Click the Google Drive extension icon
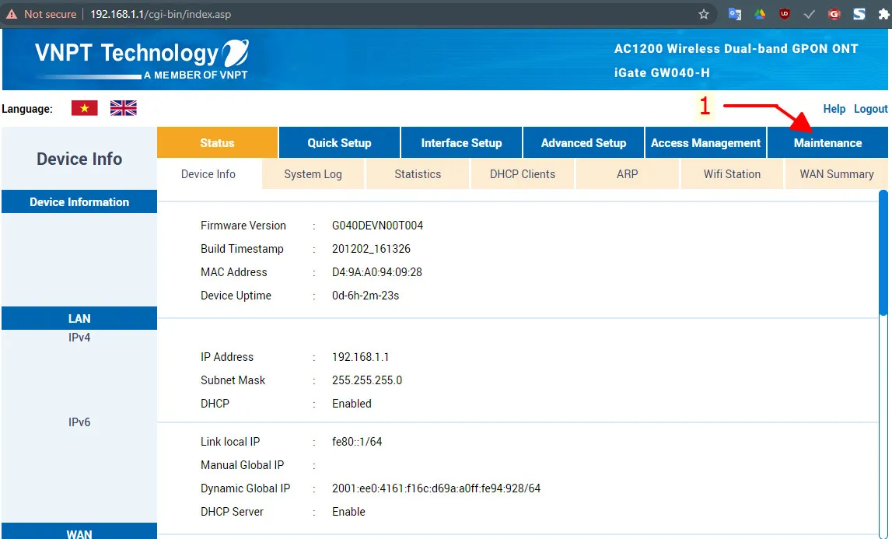The height and width of the screenshot is (539, 892). (760, 14)
